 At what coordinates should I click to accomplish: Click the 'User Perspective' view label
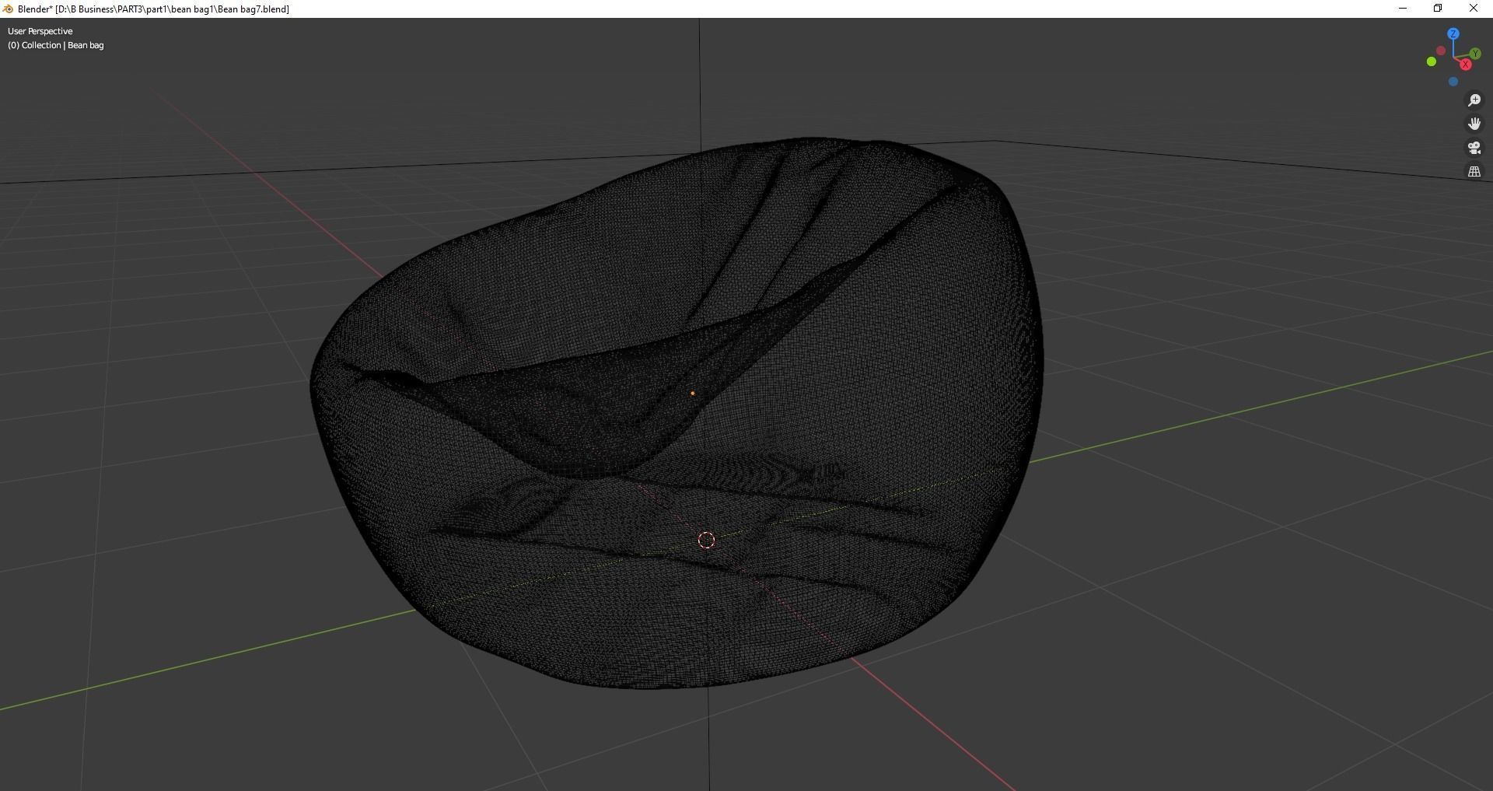coord(40,31)
